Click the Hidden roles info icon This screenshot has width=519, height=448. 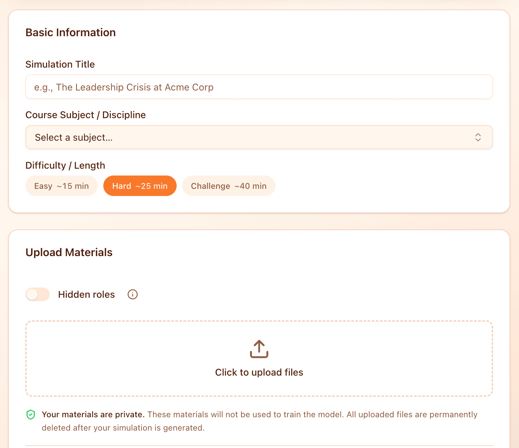[133, 294]
